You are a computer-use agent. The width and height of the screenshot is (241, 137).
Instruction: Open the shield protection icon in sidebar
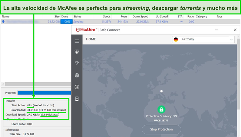point(77,52)
